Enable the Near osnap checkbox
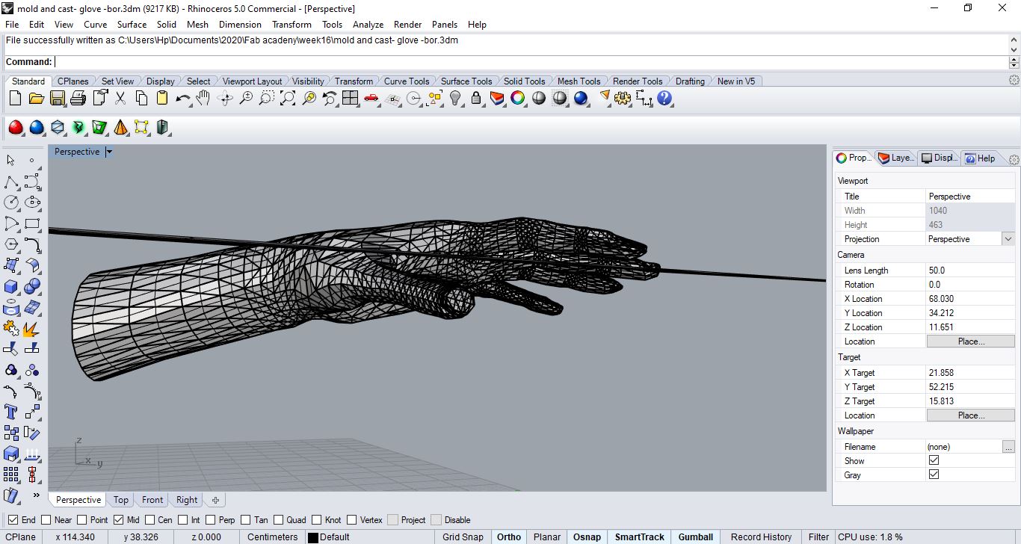This screenshot has width=1021, height=544. point(46,520)
